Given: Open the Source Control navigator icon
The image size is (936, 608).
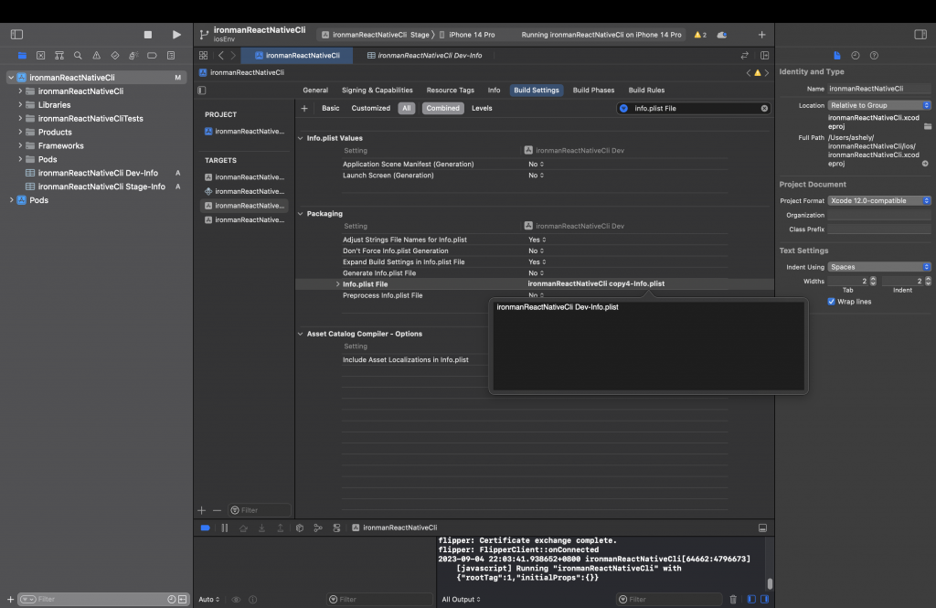Looking at the screenshot, I should click(41, 56).
